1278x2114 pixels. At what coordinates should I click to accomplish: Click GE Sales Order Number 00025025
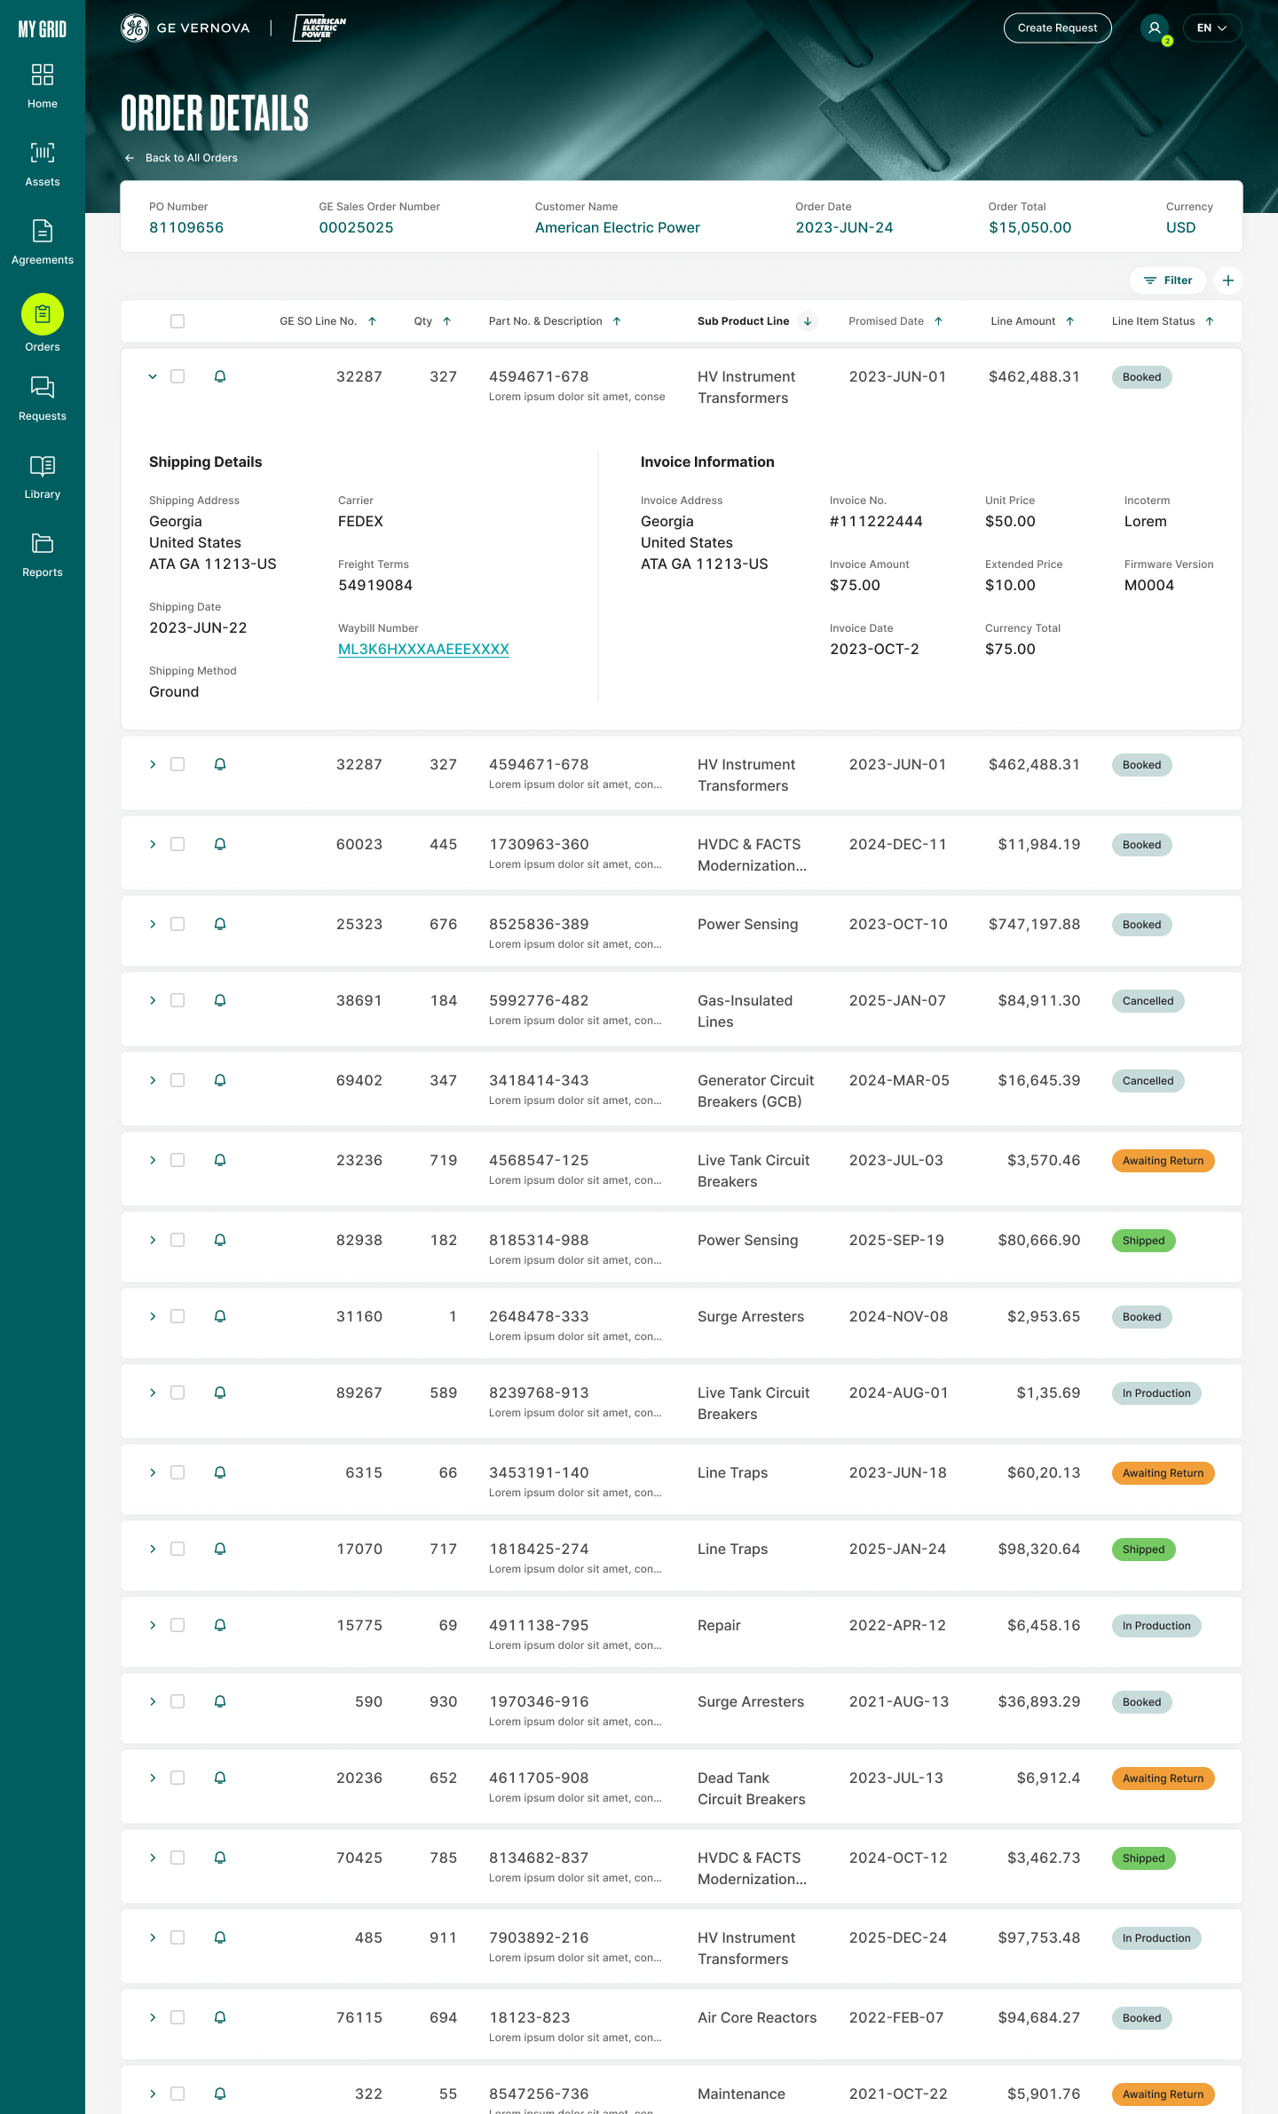(356, 228)
